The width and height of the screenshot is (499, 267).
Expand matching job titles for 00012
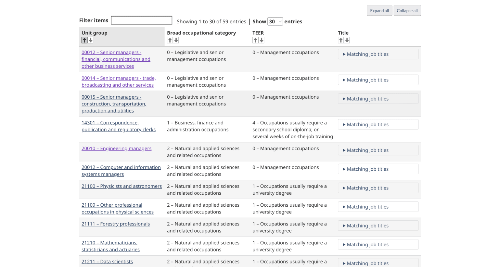tap(378, 54)
